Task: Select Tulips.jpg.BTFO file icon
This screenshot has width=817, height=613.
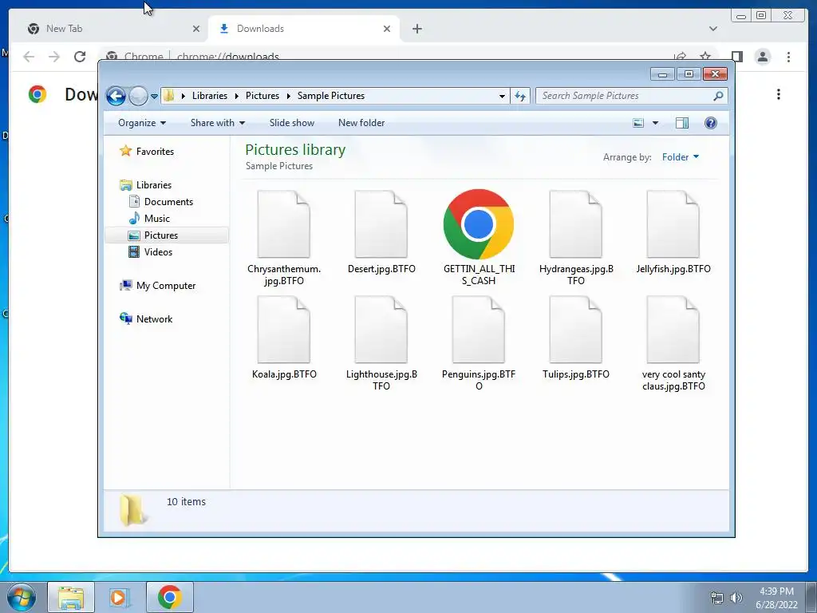Action: [x=576, y=330]
